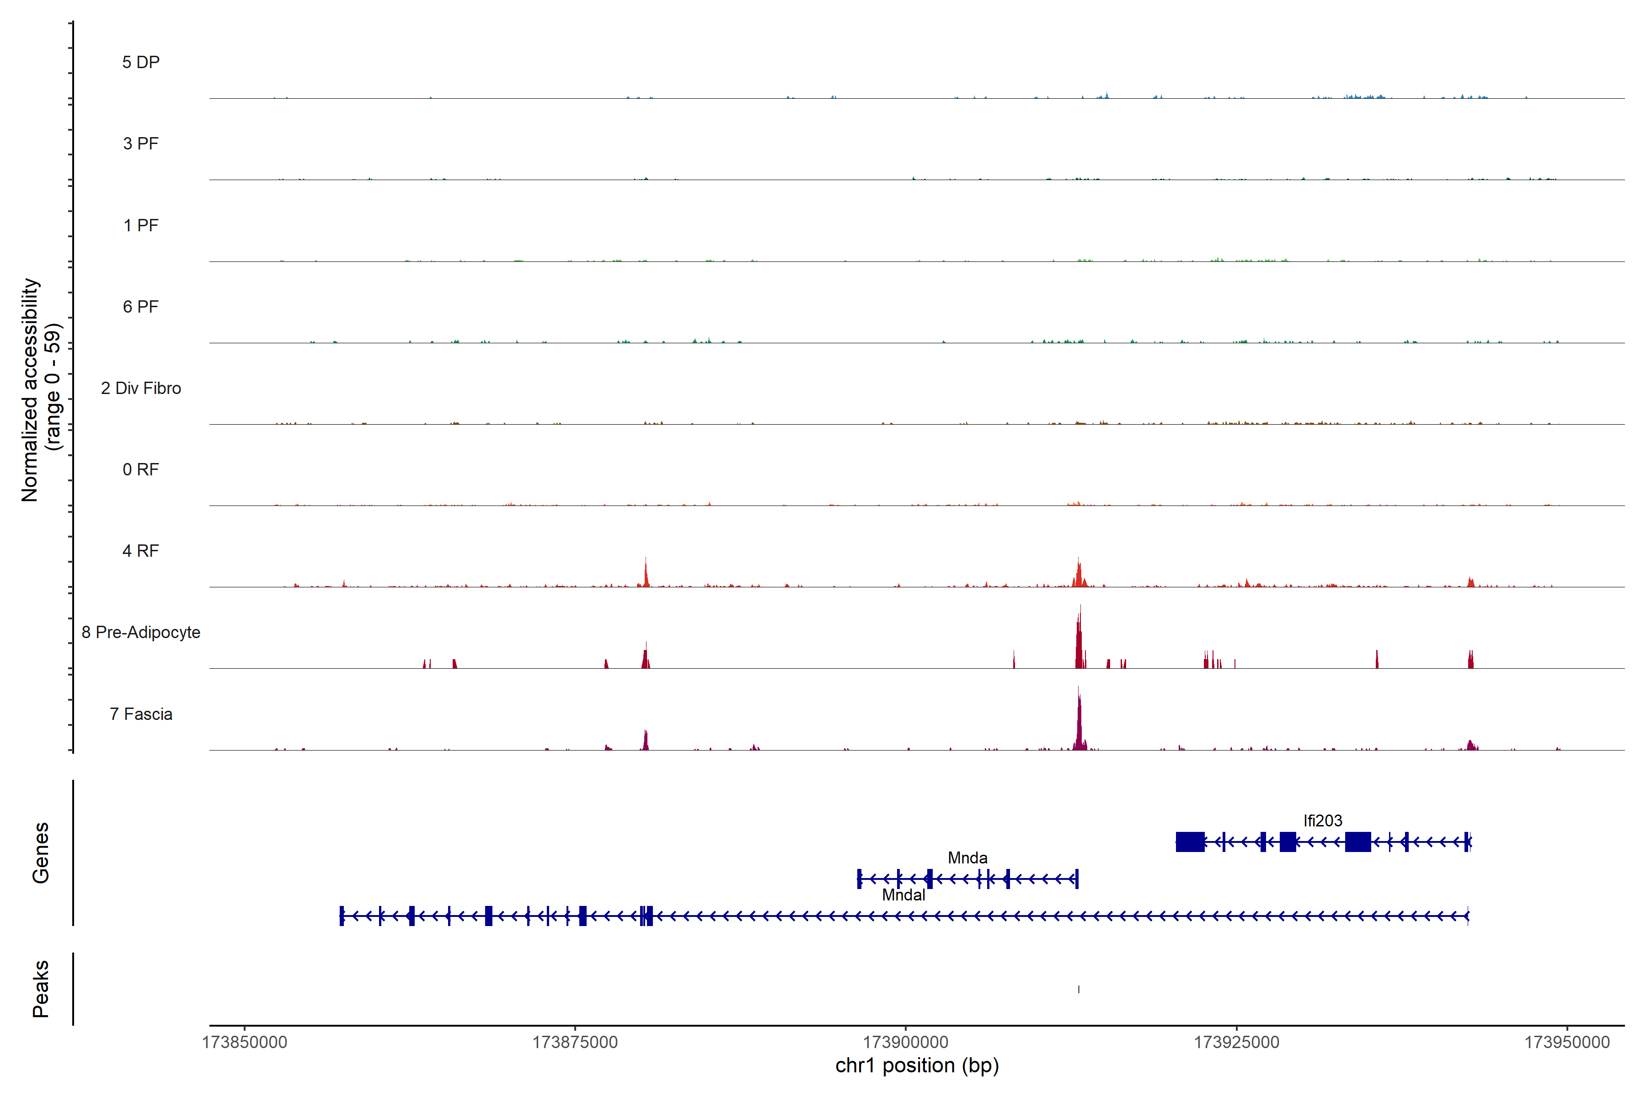1646x1097 pixels.
Task: Click the 8 Pre-Adipocyte track label
Action: click(141, 633)
